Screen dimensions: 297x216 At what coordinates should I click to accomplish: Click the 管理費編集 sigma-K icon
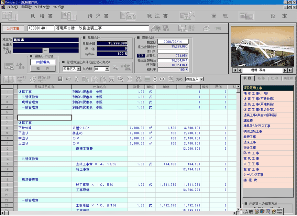[x=115, y=67]
